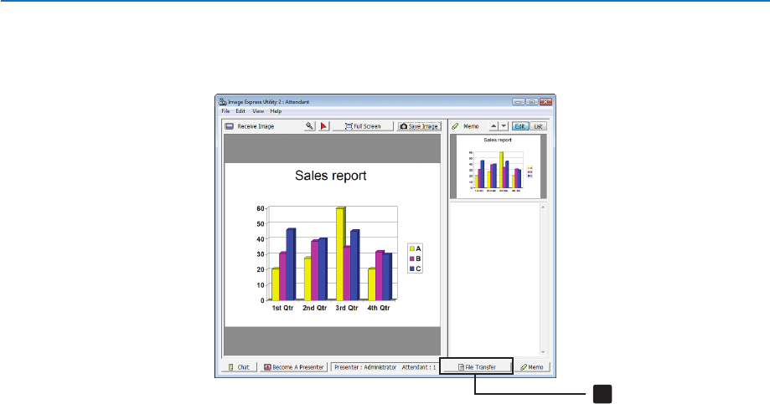Go to next memo with down arrow
The image size is (770, 404).
tap(504, 126)
